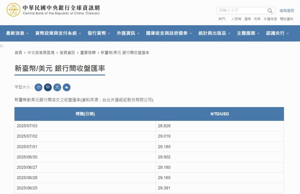Go to 首頁 in the breadcrumb
This screenshot has height=194, width=300.
coord(18,53)
